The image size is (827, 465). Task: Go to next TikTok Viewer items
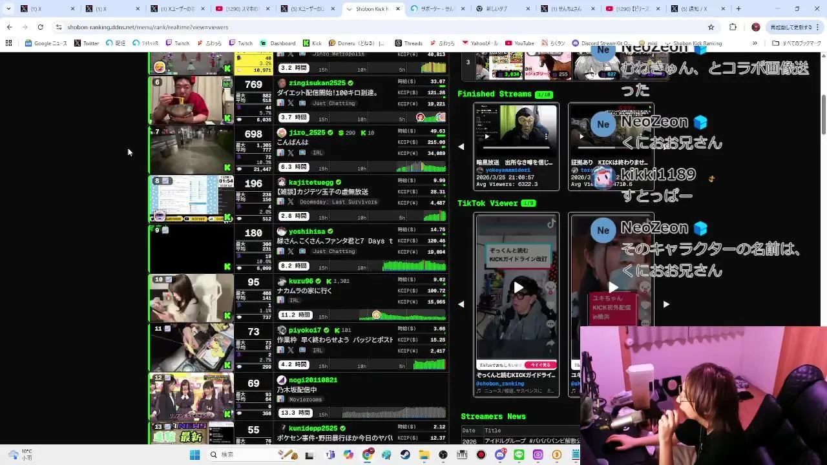pos(666,304)
